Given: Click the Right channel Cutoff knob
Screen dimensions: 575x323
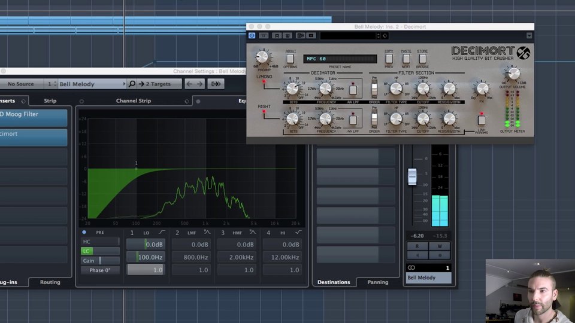Looking at the screenshot, I should click(423, 118).
